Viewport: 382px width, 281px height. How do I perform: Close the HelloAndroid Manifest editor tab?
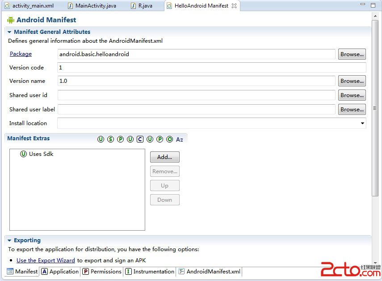(234, 6)
